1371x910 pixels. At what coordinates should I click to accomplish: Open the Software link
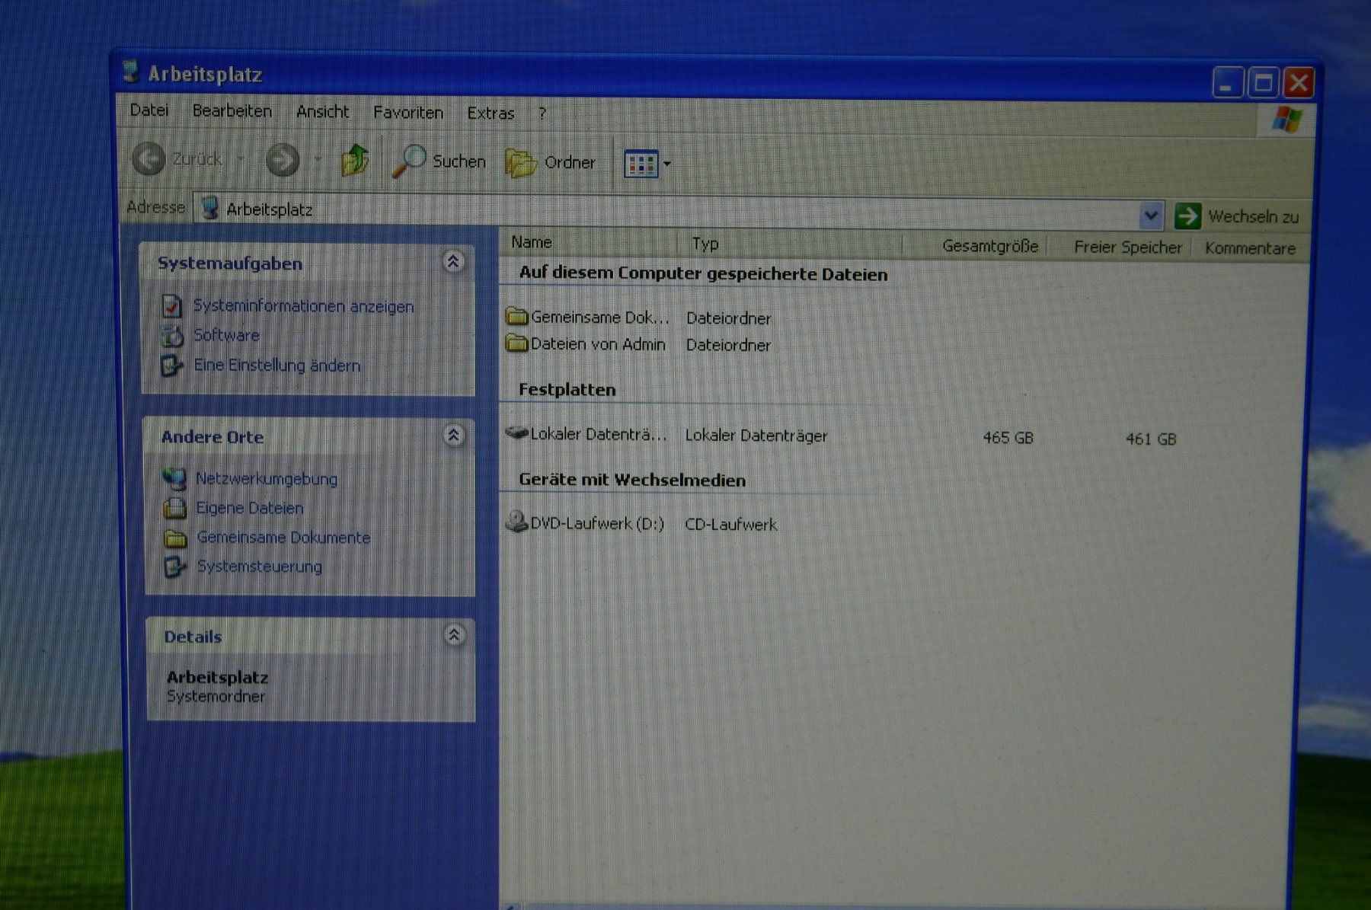pos(226,335)
